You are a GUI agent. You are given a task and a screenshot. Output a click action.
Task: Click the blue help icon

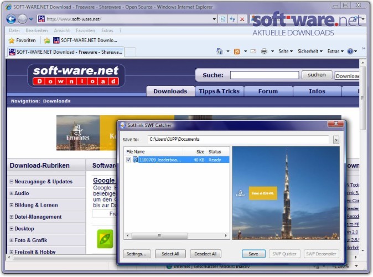[350, 51]
